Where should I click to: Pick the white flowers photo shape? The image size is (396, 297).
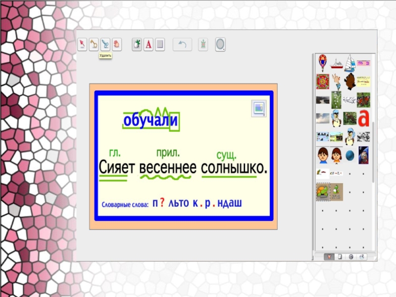337,100
